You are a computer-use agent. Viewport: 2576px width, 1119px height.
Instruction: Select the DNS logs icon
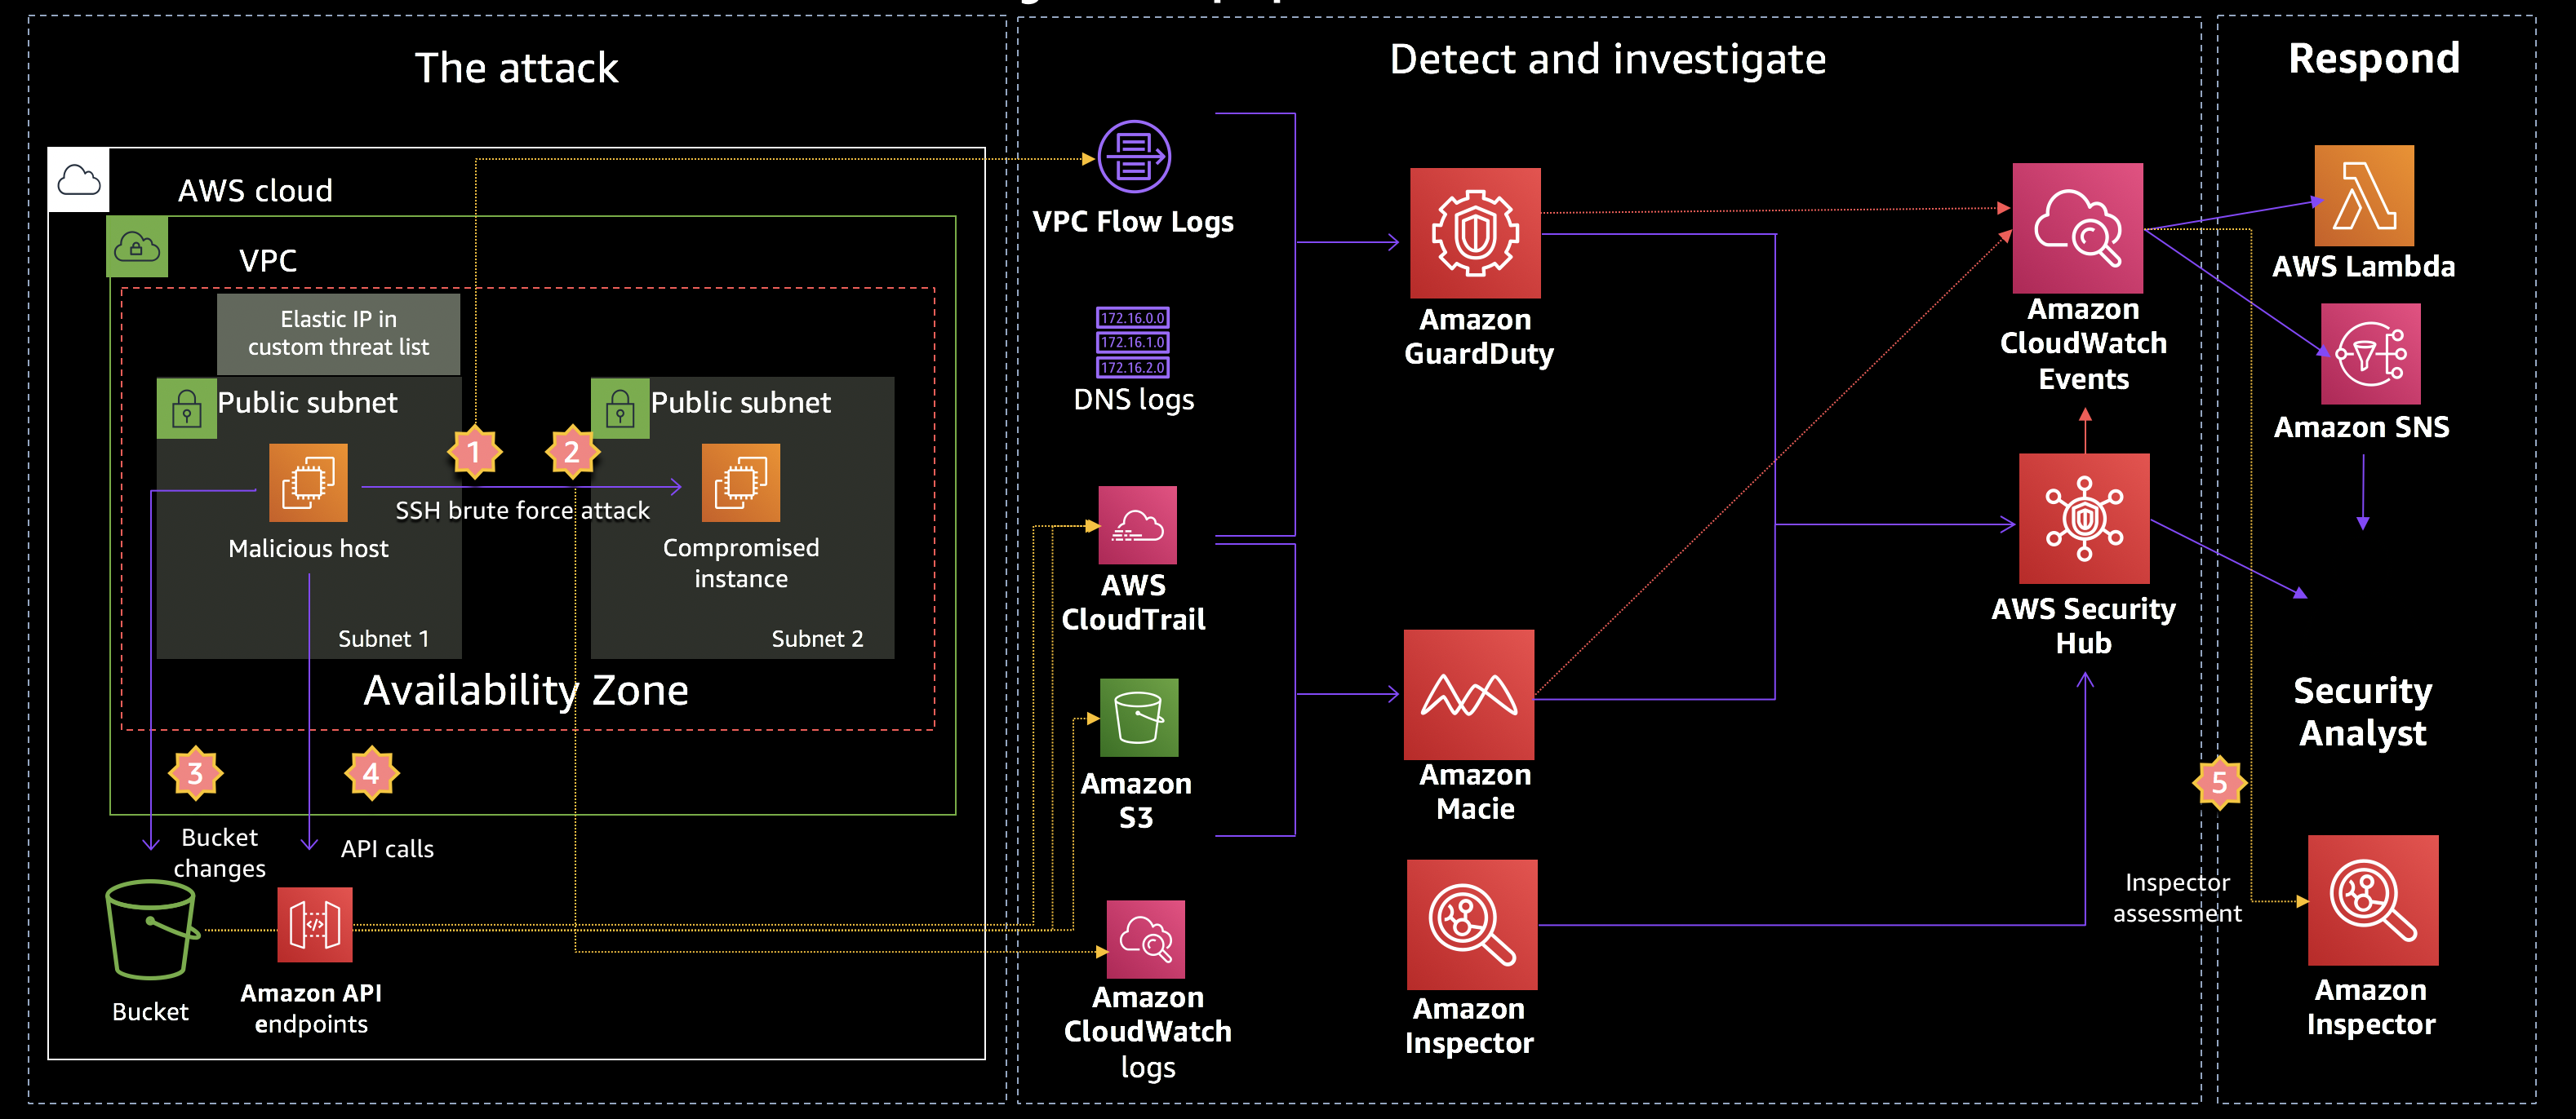click(1133, 343)
